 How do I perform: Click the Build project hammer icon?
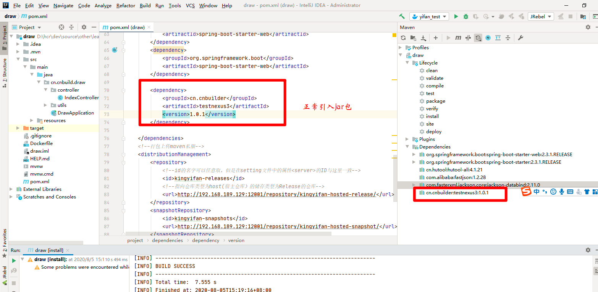402,16
